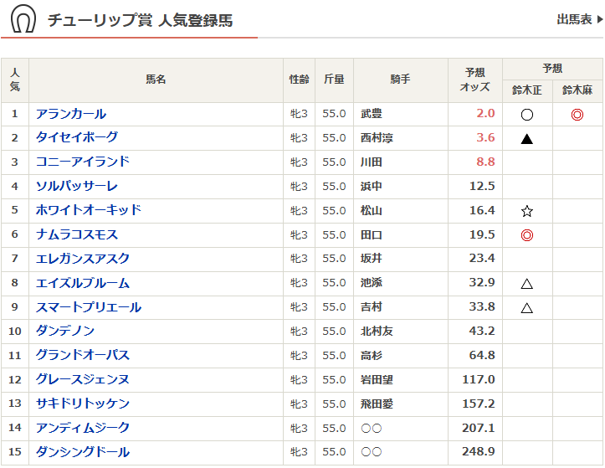This screenshot has width=605, height=468.
Task: Click the 鈴木正 predictor column header
Action: [x=526, y=90]
